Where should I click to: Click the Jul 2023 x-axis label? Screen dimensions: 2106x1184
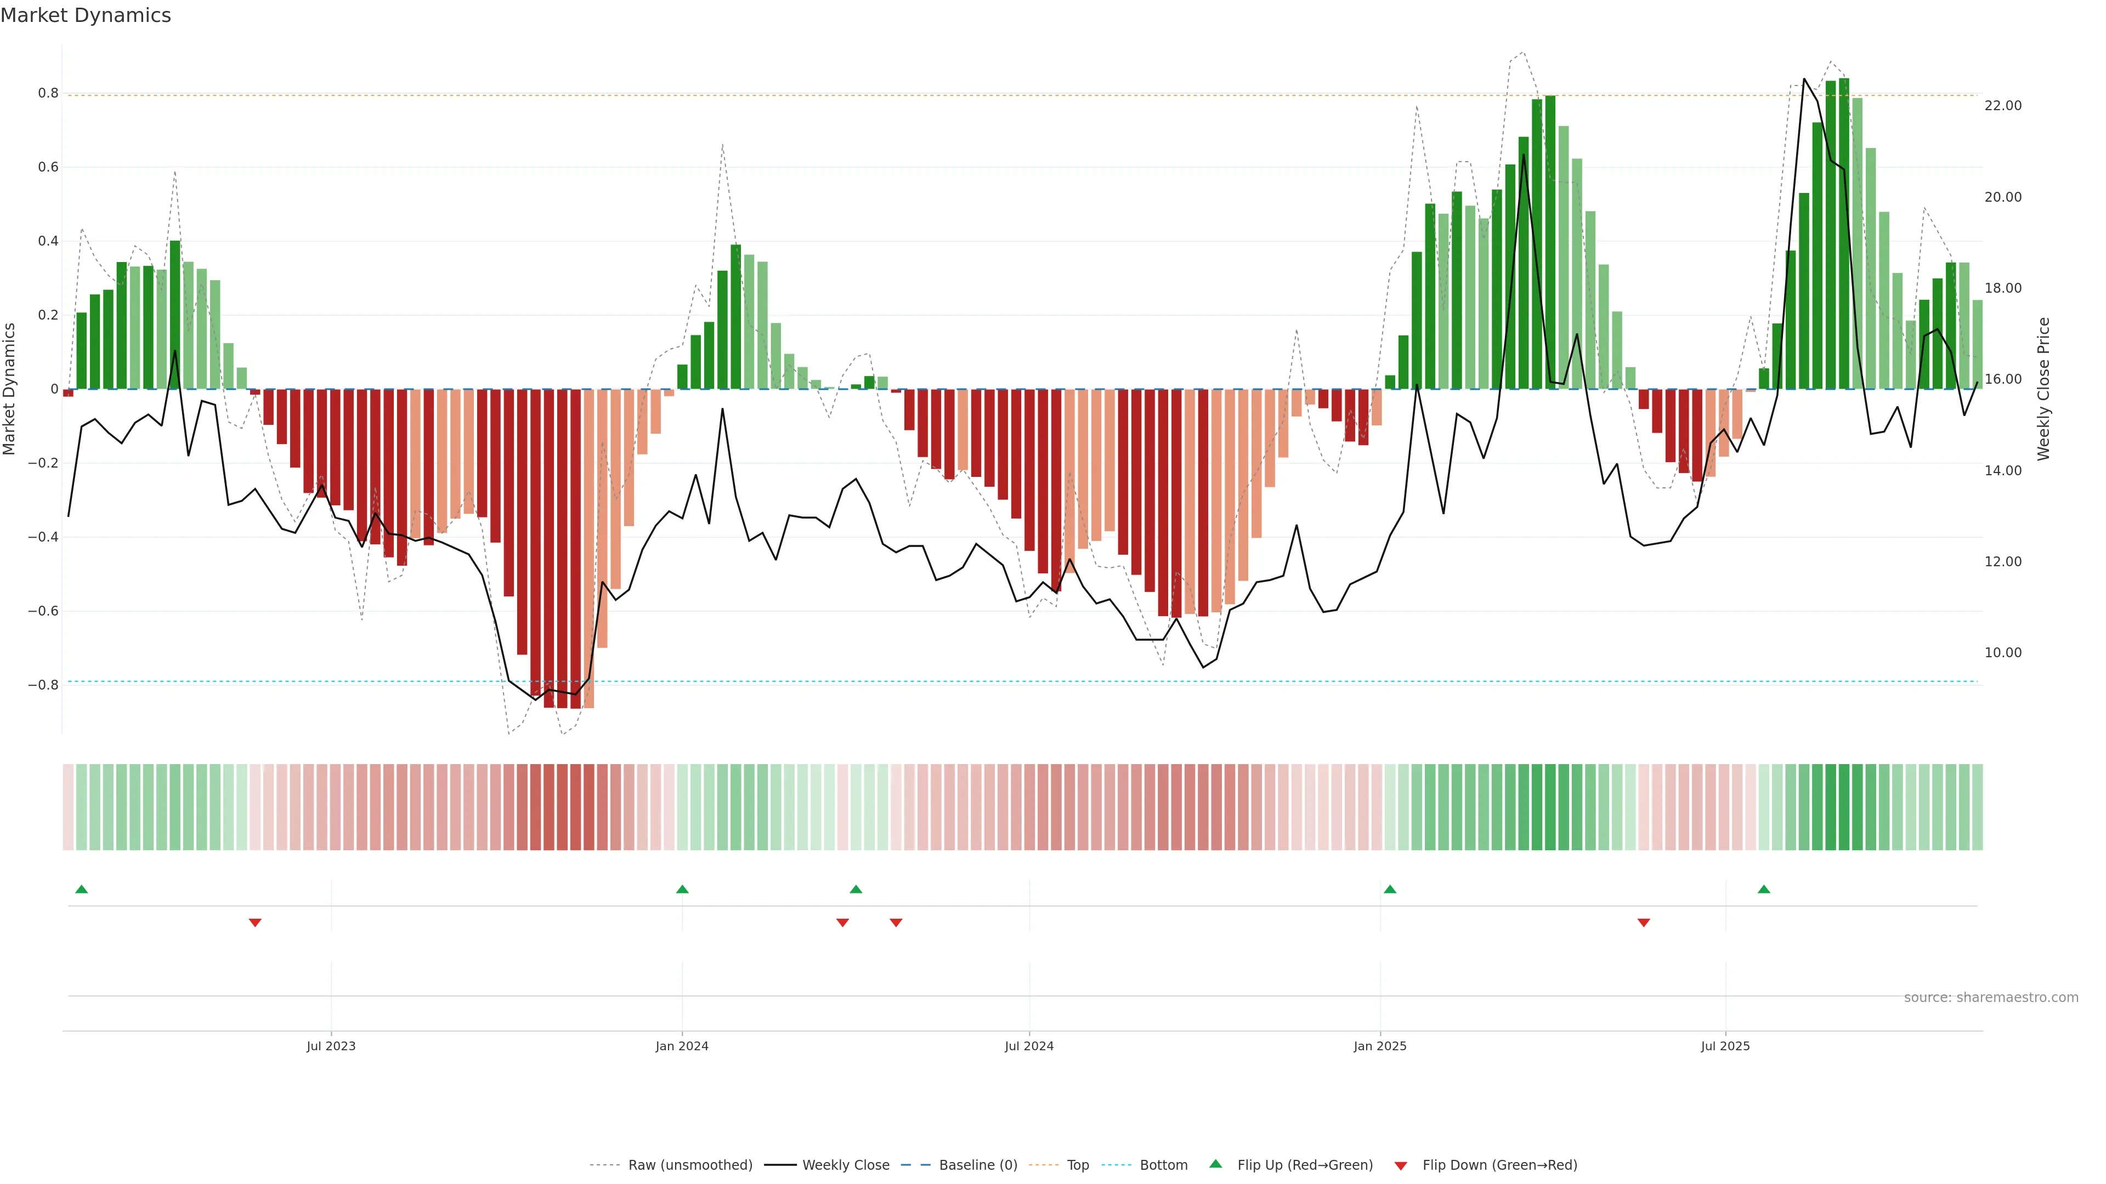[331, 1046]
